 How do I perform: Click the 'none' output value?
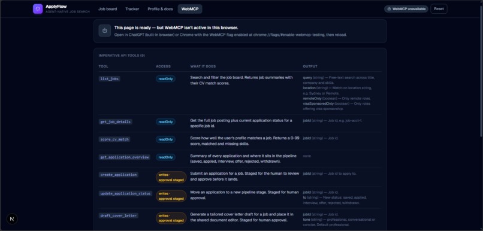click(307, 156)
